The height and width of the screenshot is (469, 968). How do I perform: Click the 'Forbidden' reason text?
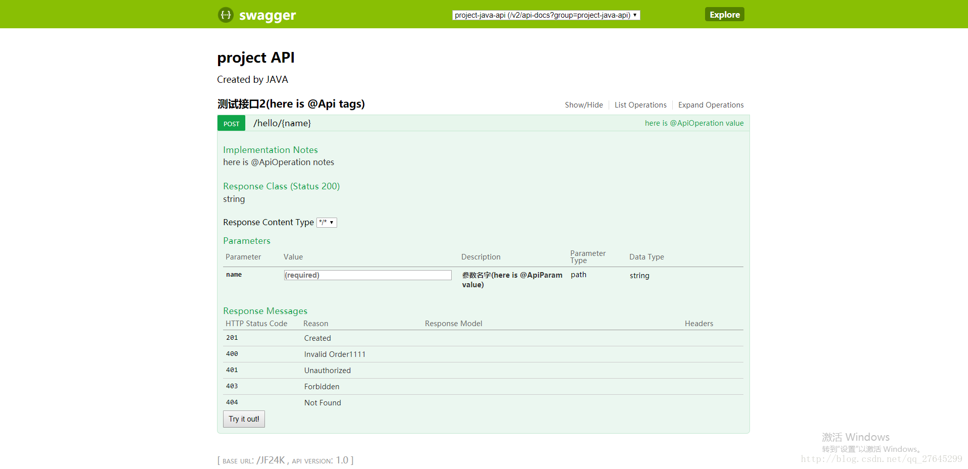(321, 387)
